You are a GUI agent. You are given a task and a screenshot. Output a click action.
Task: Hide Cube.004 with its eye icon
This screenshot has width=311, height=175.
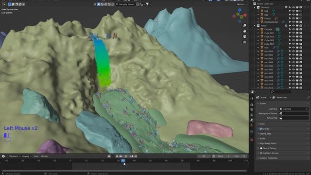[x=294, y=44]
